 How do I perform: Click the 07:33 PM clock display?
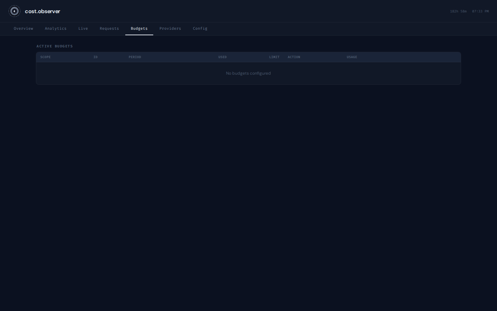coord(480,11)
